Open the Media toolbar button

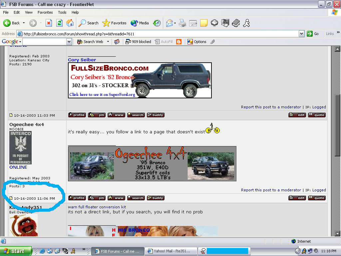[140, 23]
